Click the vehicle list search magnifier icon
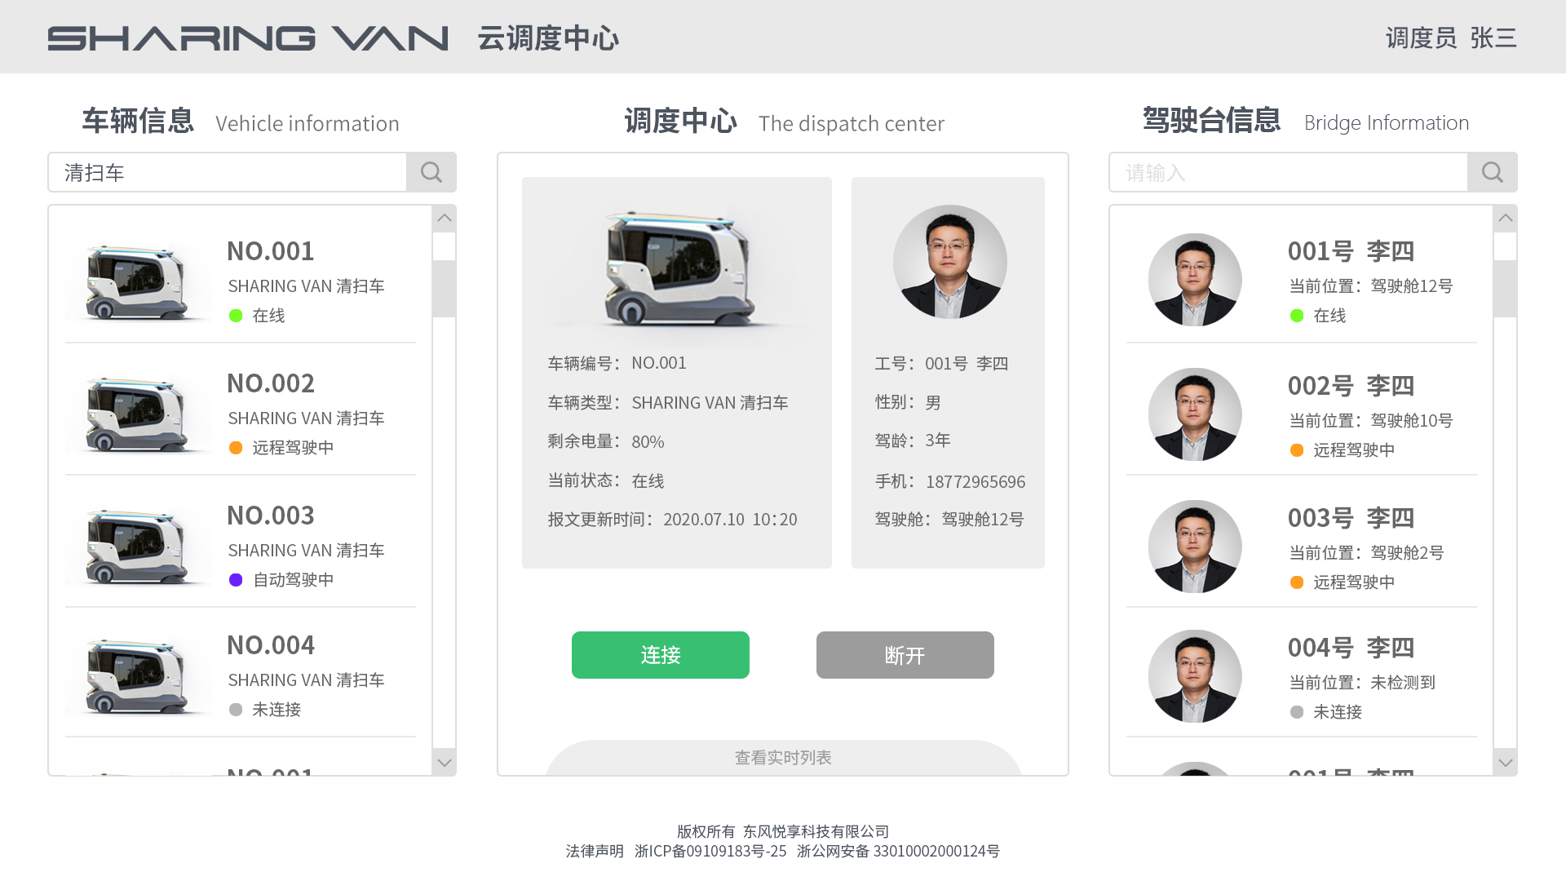 431,172
